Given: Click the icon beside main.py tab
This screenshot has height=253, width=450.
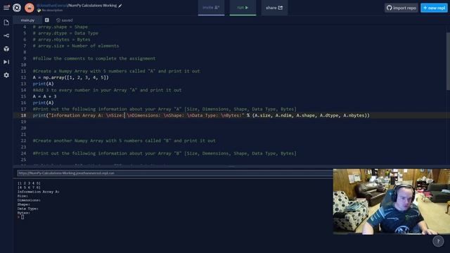Looking at the screenshot, I should coord(47,20).
